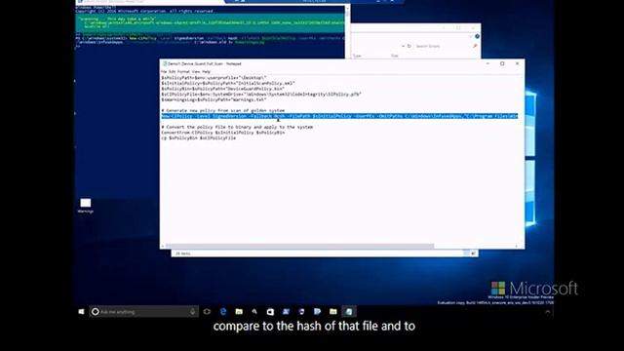The image size is (624, 351).
Task: Click the Explorer help icon
Action: [x=477, y=37]
